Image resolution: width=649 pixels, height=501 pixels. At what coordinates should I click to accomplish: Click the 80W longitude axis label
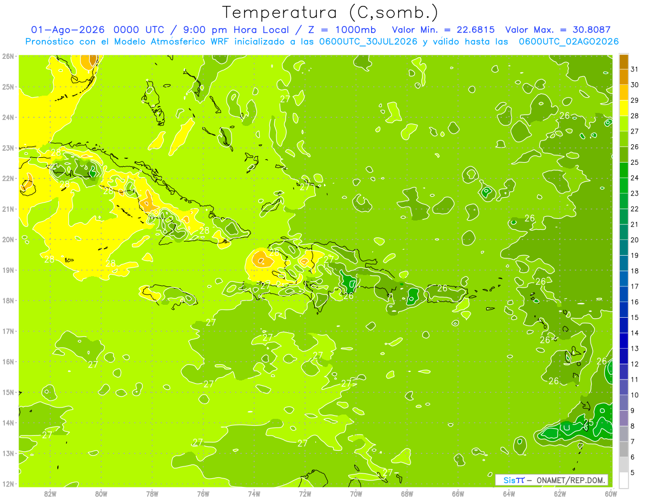coord(101,493)
